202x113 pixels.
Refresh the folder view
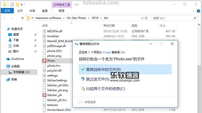pos(146,18)
